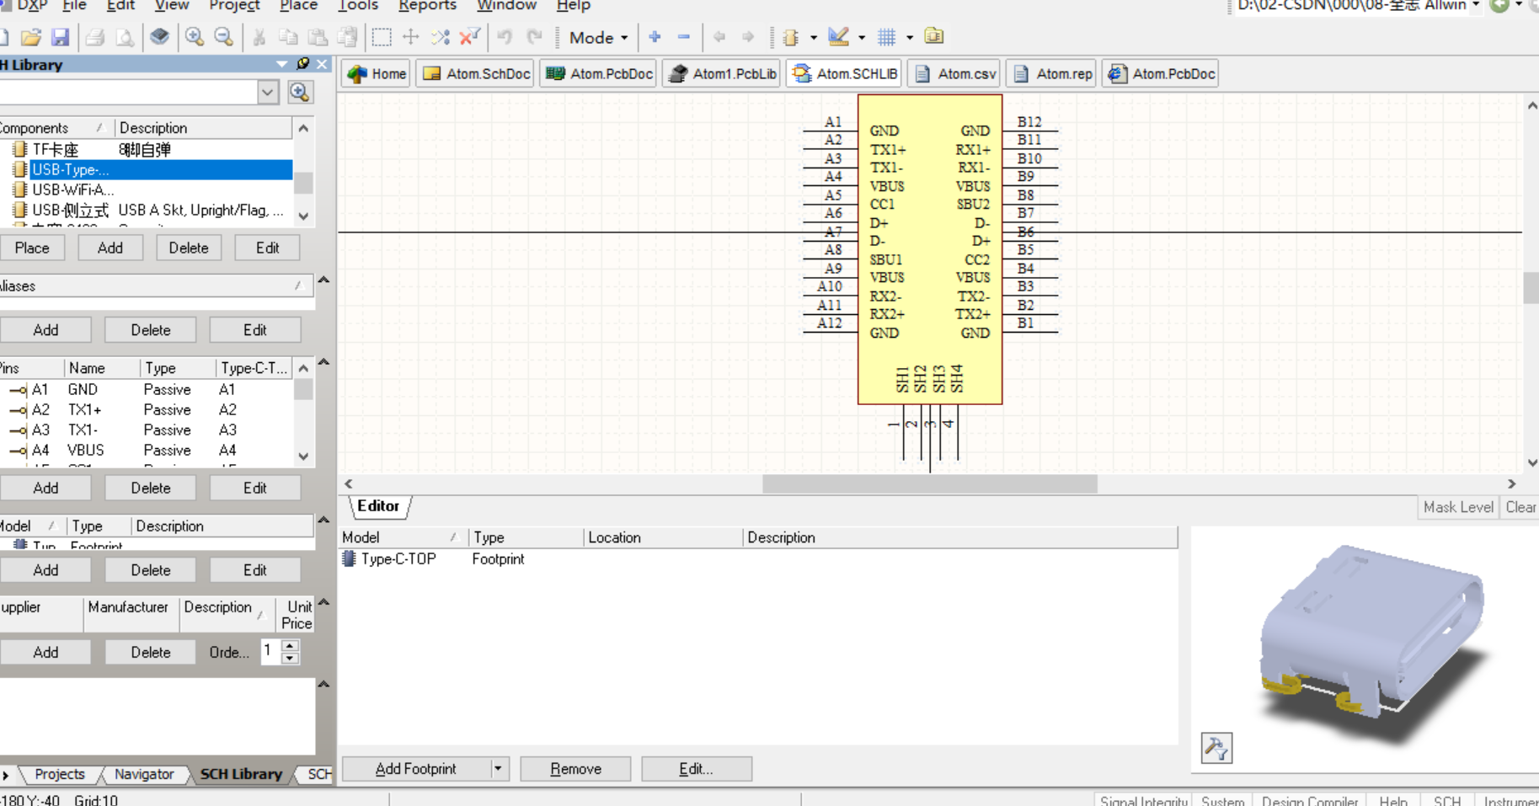Select the Type-C-TOP footprint row
This screenshot has width=1539, height=806.
click(758, 558)
